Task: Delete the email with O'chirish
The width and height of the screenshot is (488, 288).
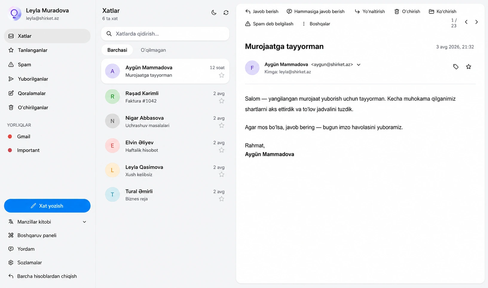Action: click(407, 11)
